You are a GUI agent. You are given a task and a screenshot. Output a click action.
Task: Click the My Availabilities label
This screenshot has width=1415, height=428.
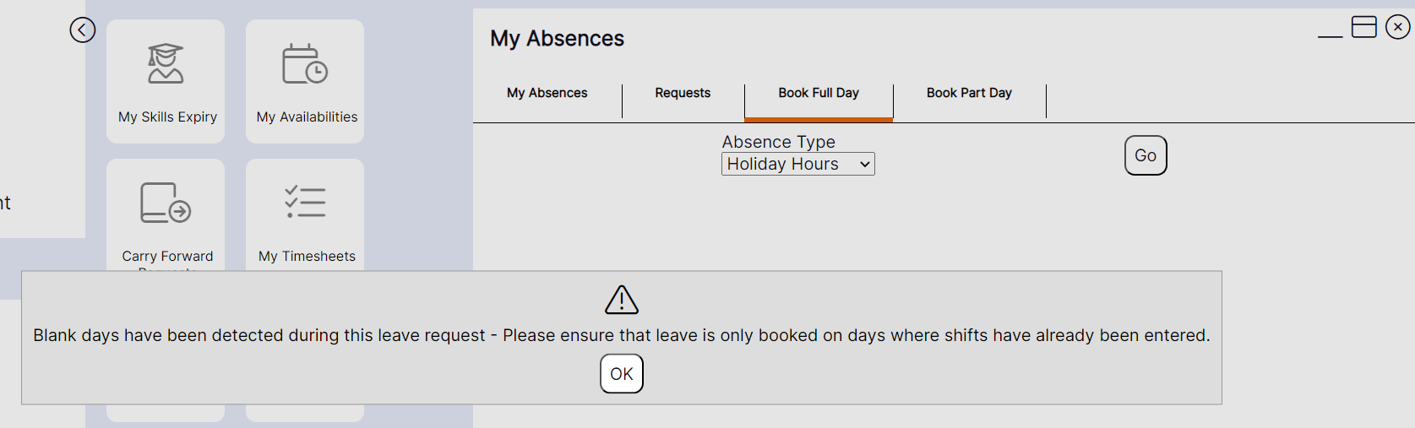307,116
